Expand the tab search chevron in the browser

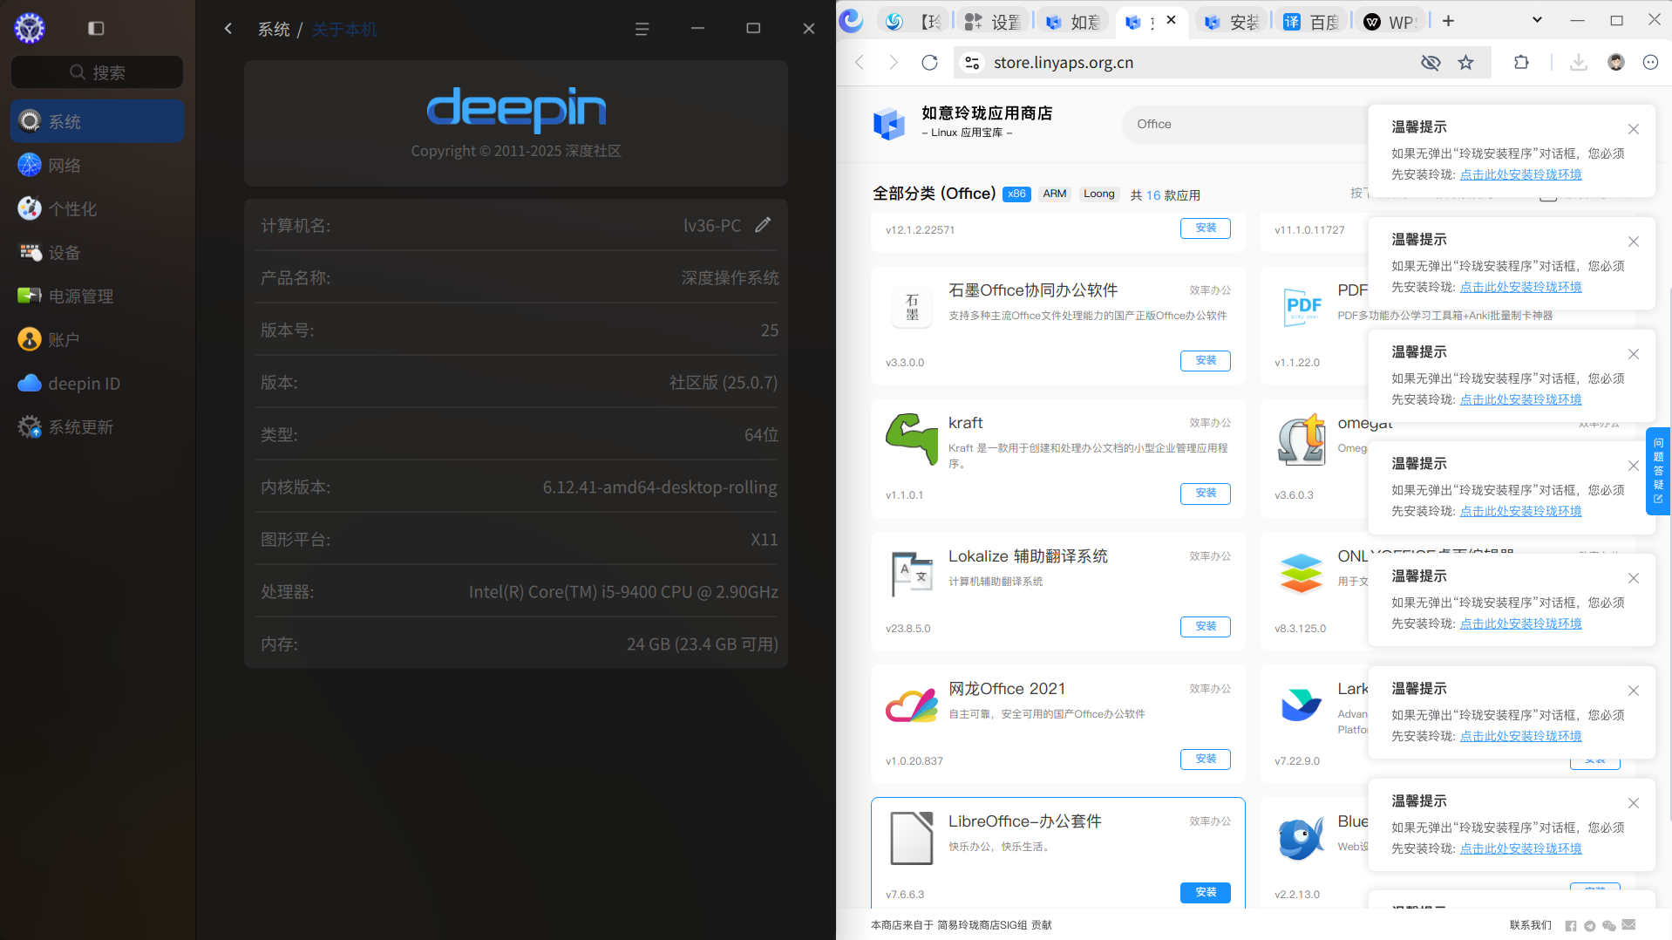click(1537, 20)
